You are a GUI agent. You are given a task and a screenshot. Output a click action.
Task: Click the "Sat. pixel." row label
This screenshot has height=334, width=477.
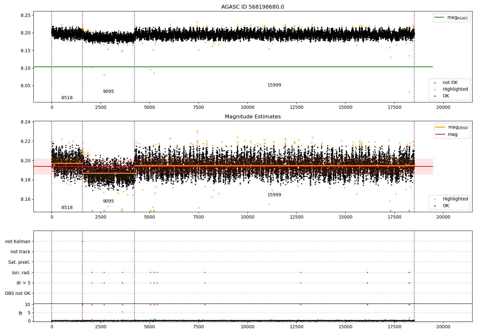(19, 262)
